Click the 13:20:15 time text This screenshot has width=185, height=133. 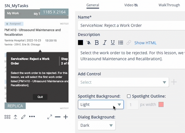[51, 41]
